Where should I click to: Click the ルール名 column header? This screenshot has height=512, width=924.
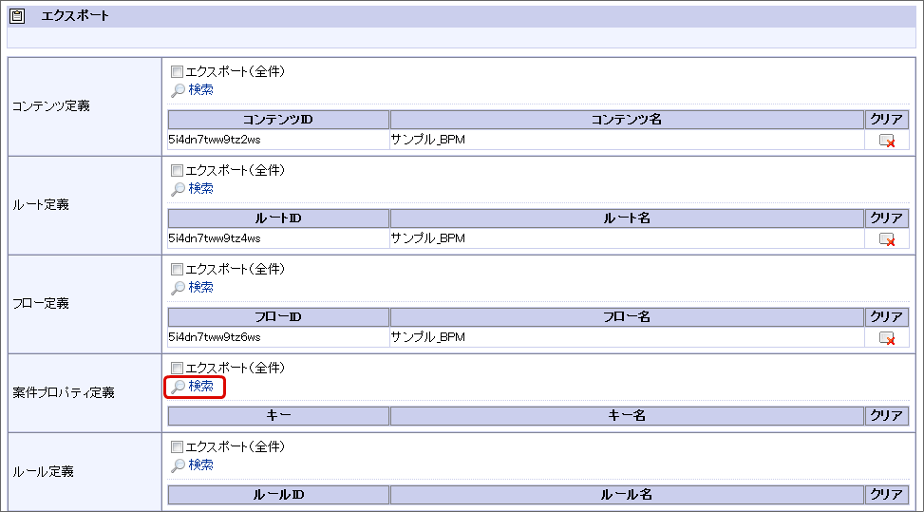pos(627,495)
